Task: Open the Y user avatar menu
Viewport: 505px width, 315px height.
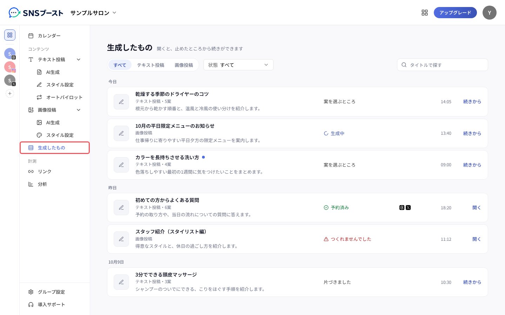Action: point(490,13)
